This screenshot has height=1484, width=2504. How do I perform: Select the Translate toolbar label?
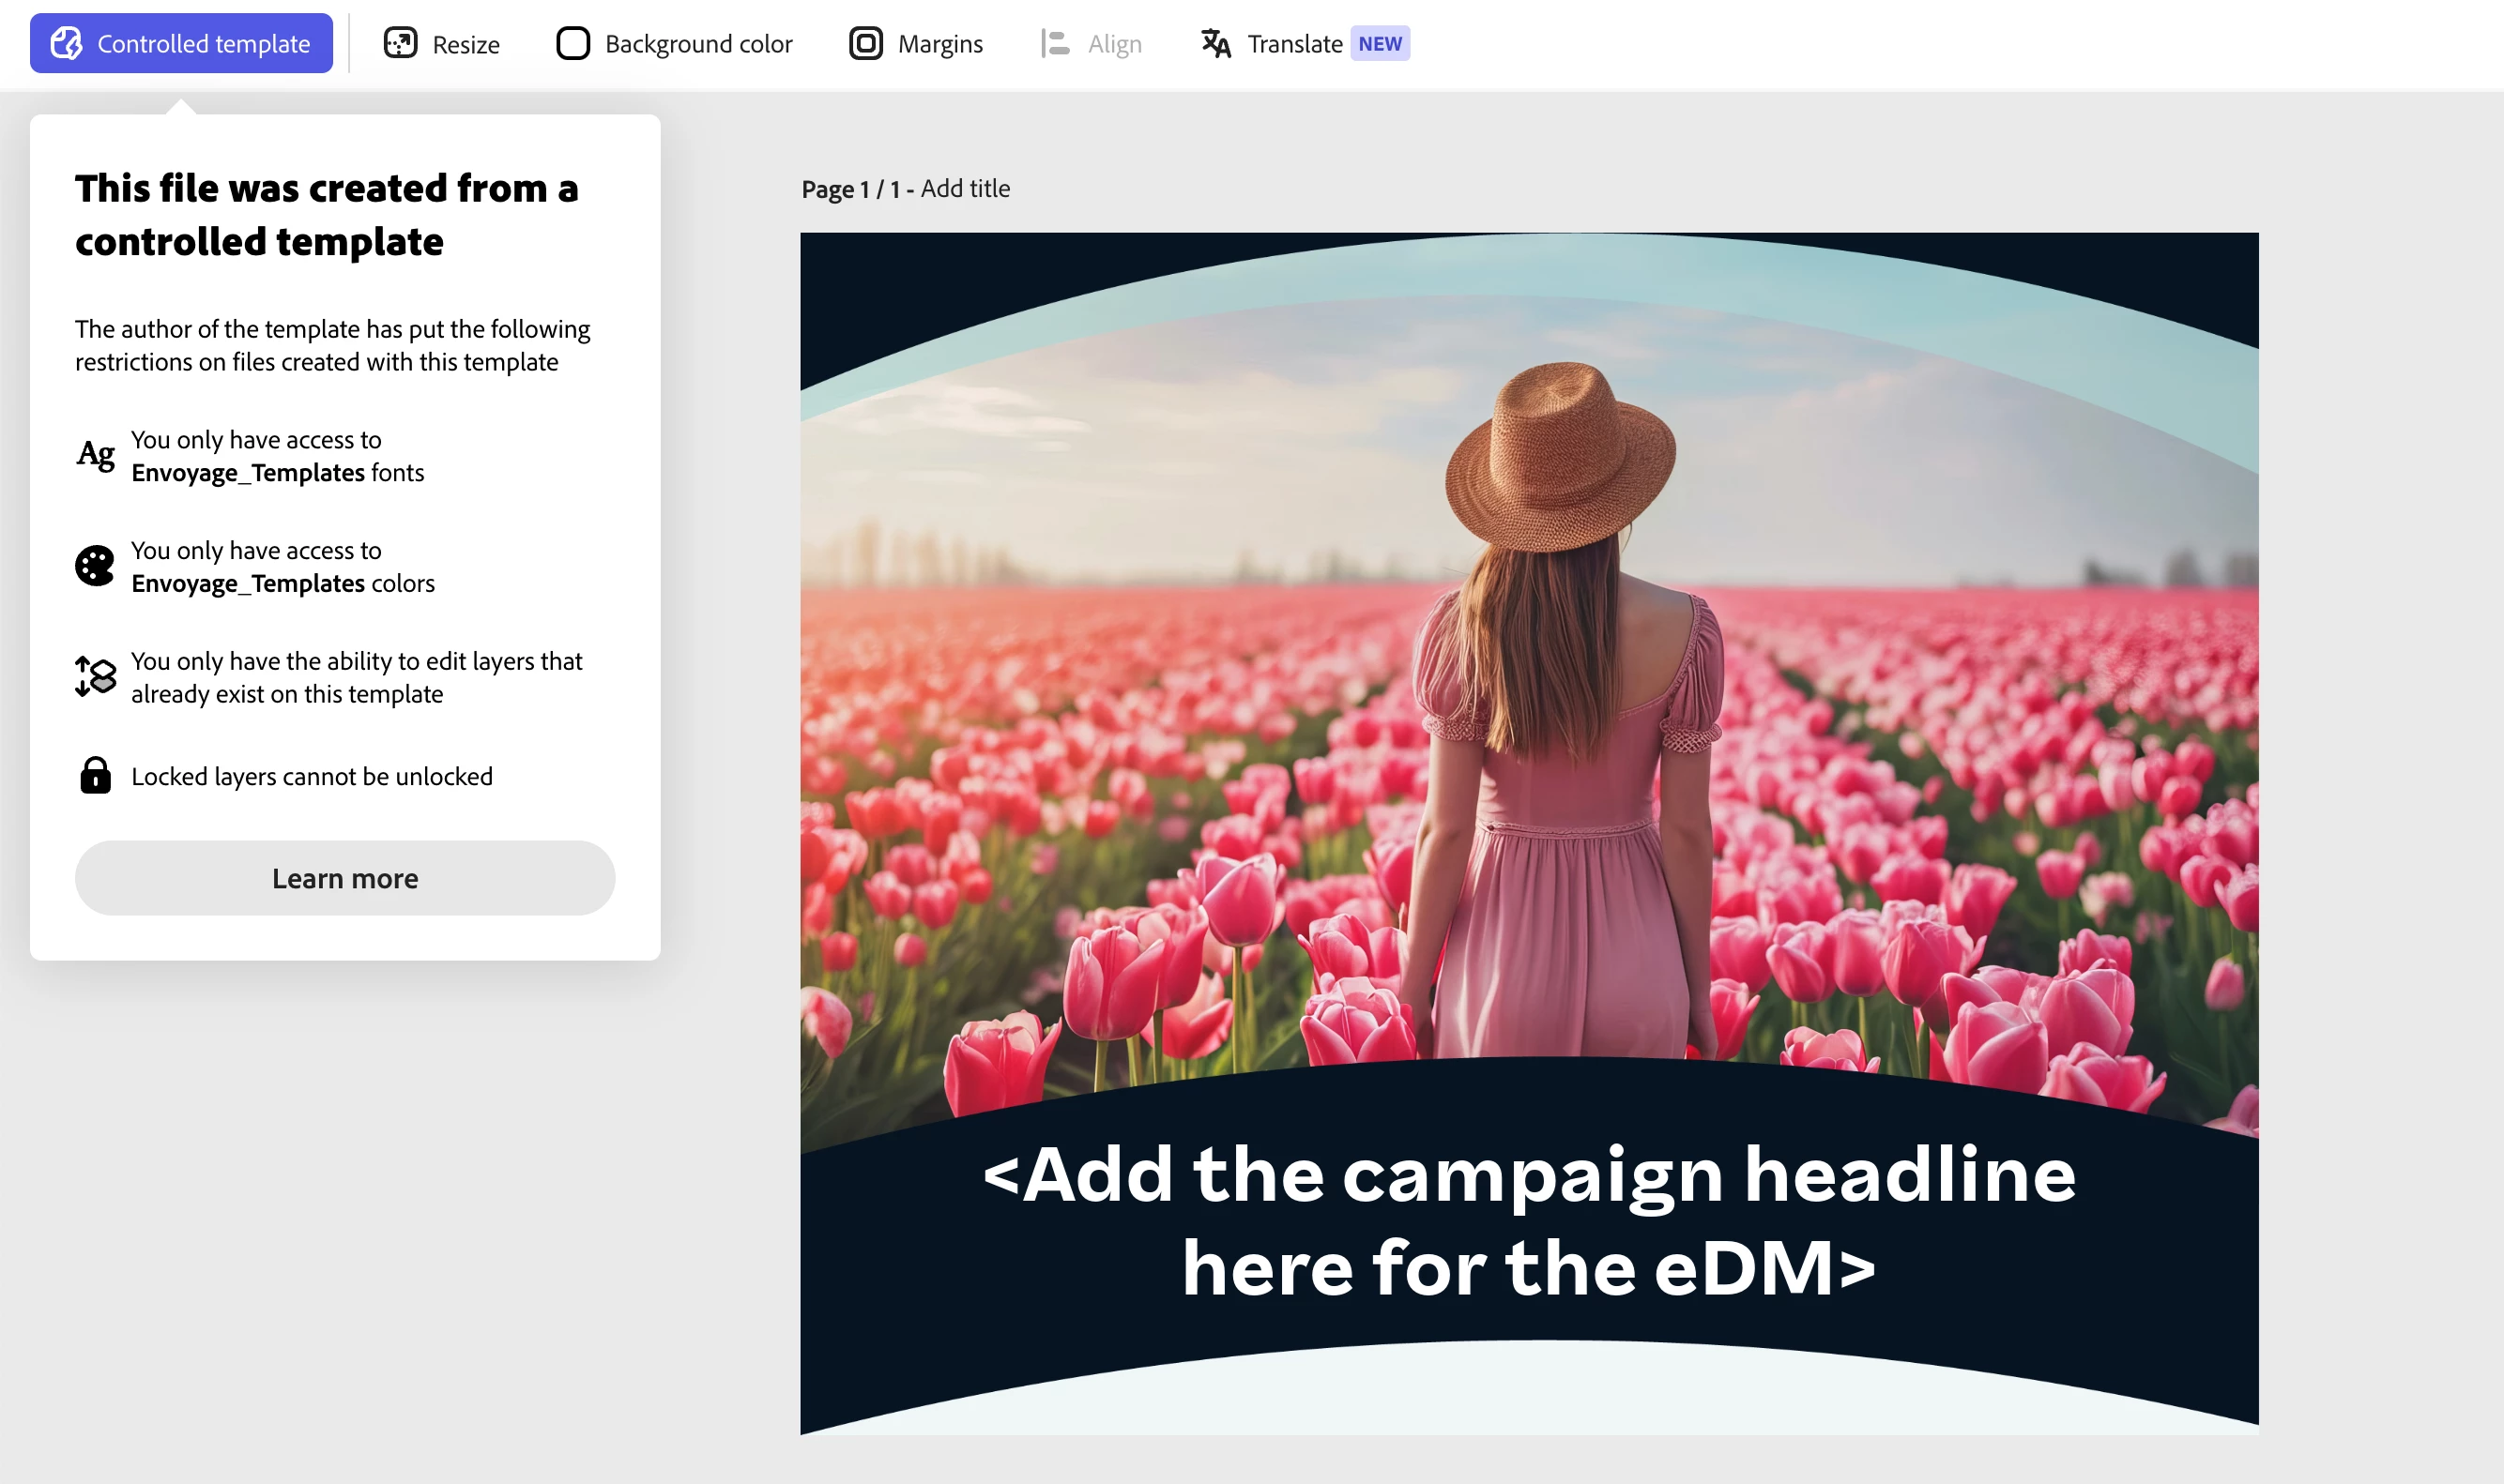(1294, 43)
